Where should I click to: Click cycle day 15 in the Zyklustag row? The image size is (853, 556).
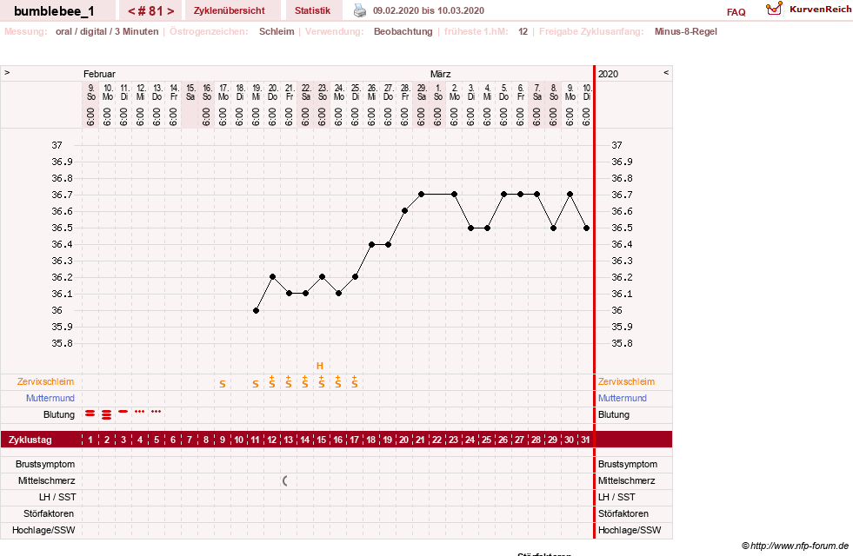pos(322,440)
